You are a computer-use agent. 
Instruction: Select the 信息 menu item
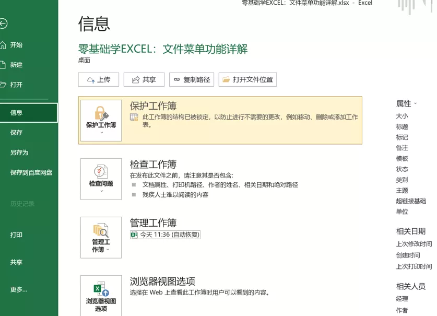click(29, 113)
